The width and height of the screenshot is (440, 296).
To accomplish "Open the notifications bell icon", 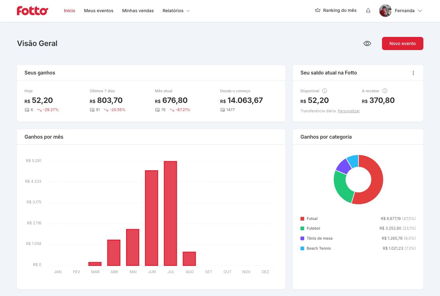I will (368, 11).
